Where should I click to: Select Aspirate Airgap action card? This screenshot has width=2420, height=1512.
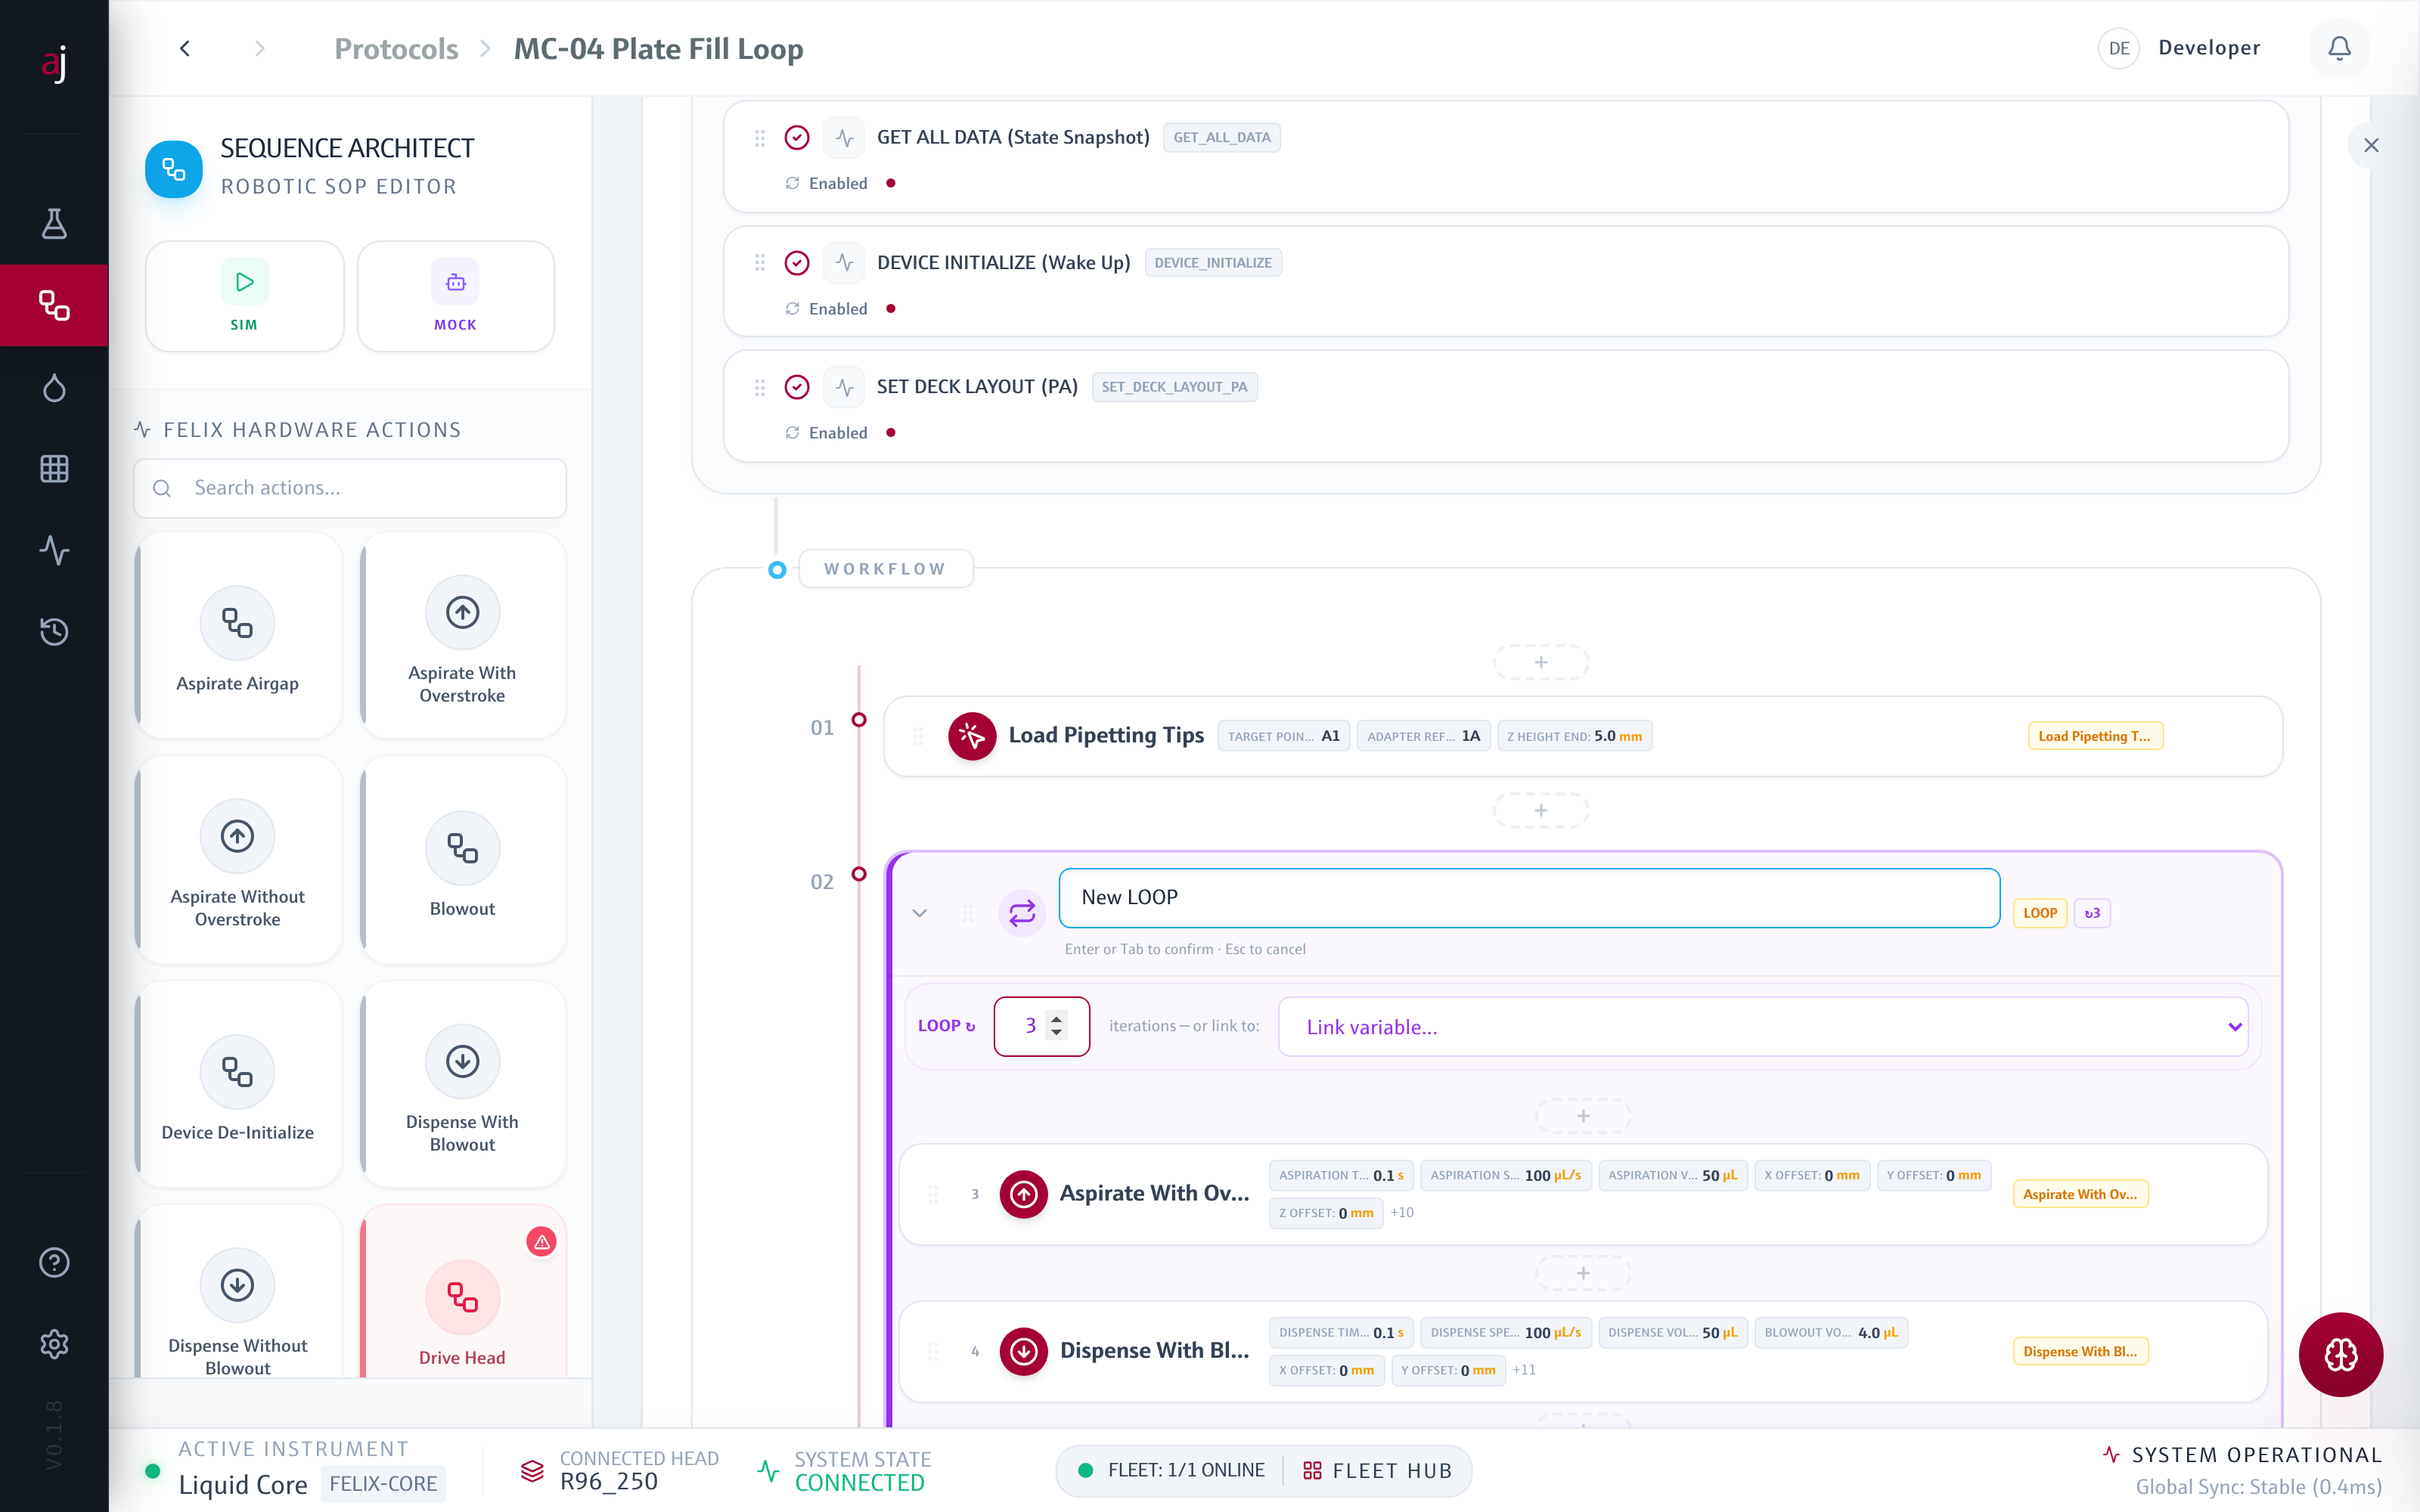pyautogui.click(x=238, y=636)
